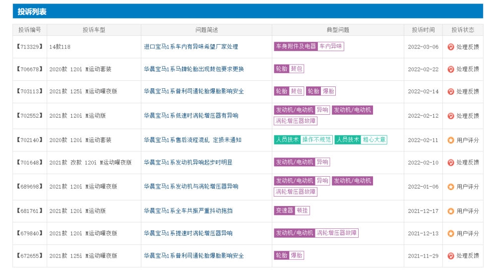Click the orange status icon for complaint 679840
This screenshot has height=278, width=496.
451,233
